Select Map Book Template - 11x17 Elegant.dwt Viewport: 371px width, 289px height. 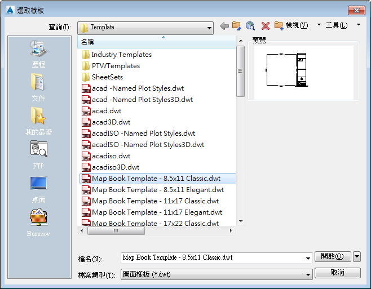(x=152, y=212)
